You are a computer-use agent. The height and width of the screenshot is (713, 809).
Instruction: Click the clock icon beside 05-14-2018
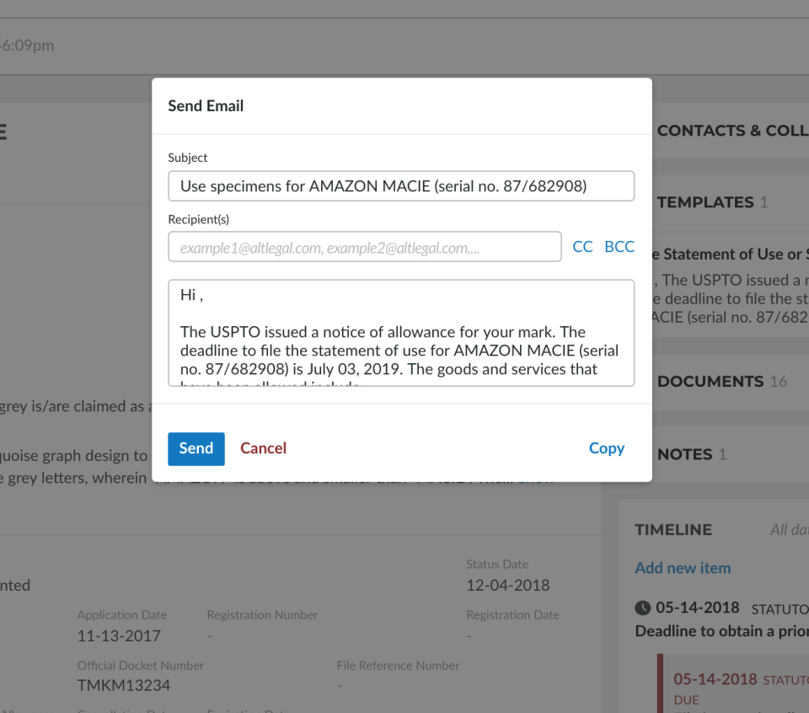coord(642,608)
